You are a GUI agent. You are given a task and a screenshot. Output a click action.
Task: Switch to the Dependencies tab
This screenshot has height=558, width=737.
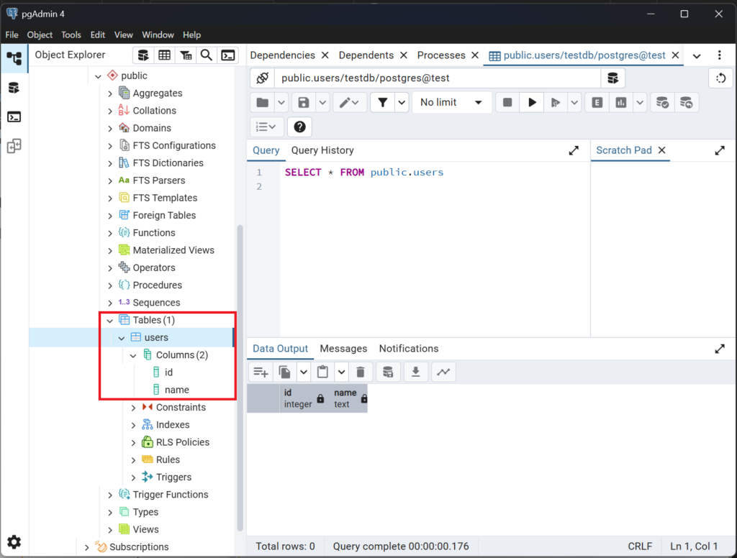282,55
